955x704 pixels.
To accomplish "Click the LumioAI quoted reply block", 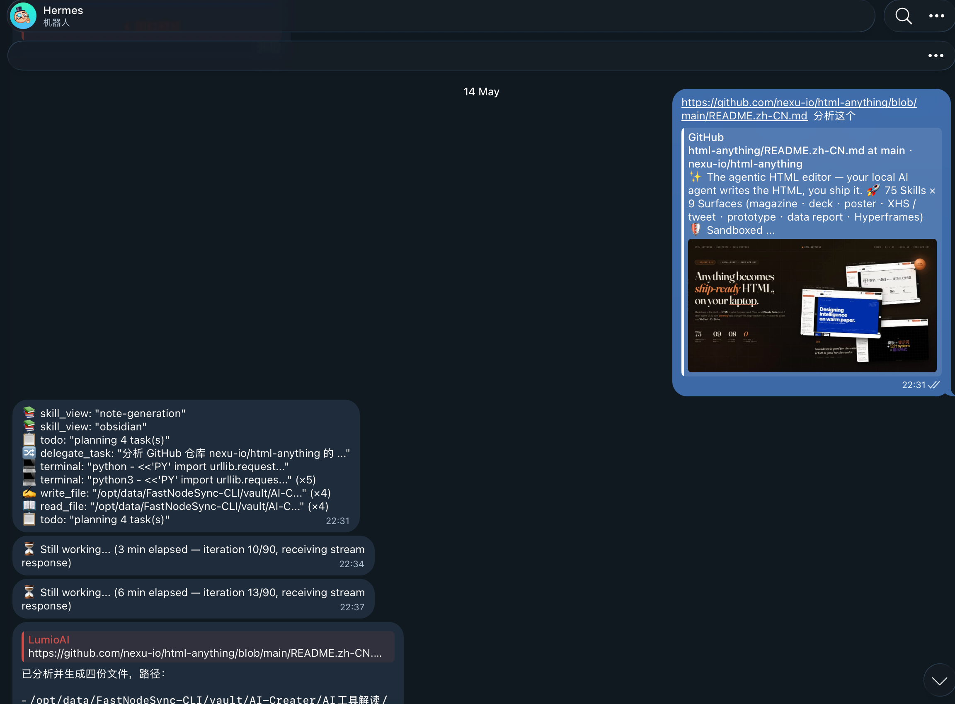I will [x=208, y=646].
